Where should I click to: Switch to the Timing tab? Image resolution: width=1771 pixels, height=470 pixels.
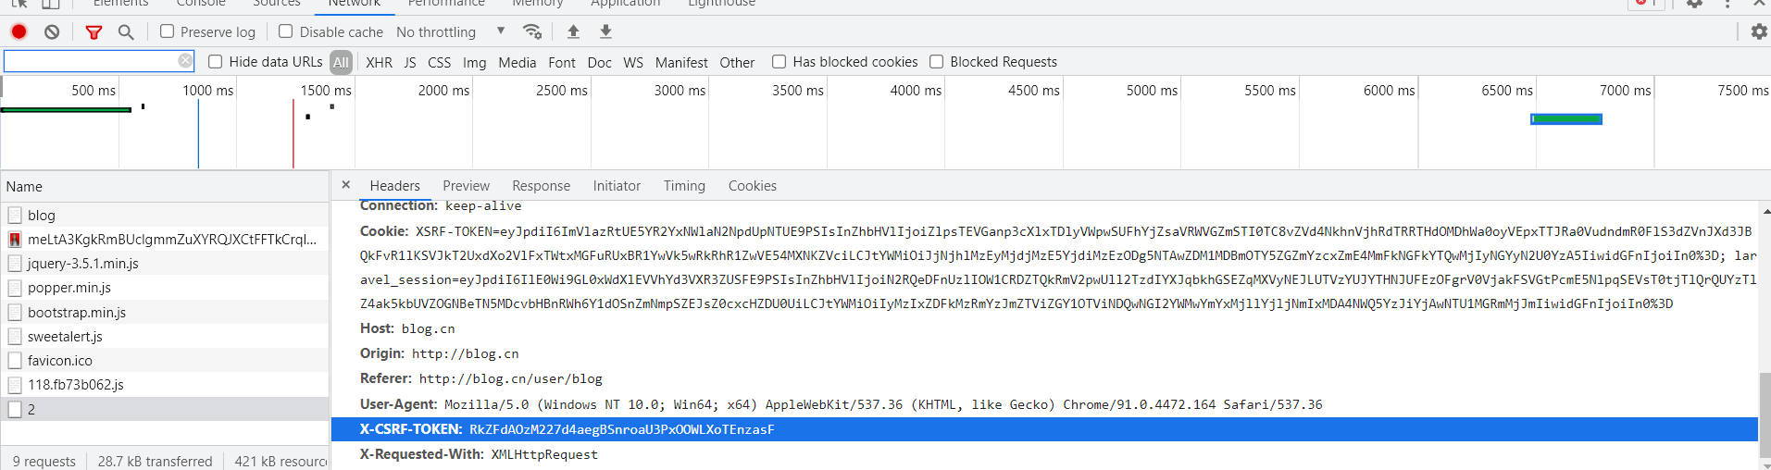(x=685, y=186)
